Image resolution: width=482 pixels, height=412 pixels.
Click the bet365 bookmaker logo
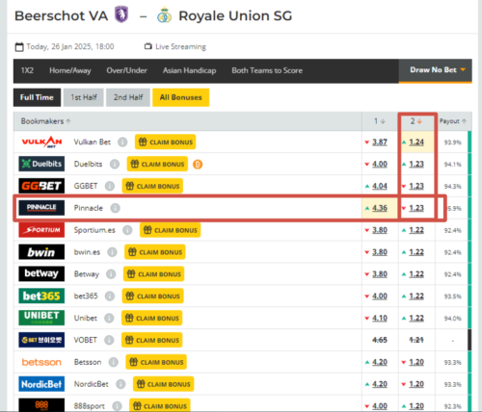click(41, 296)
